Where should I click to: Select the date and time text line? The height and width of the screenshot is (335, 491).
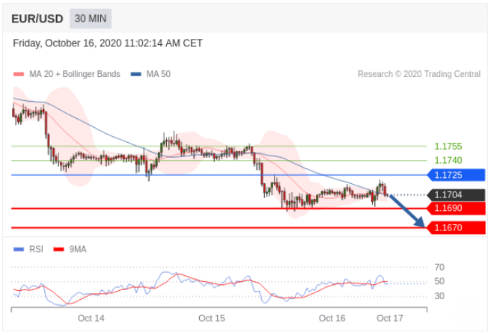point(108,43)
